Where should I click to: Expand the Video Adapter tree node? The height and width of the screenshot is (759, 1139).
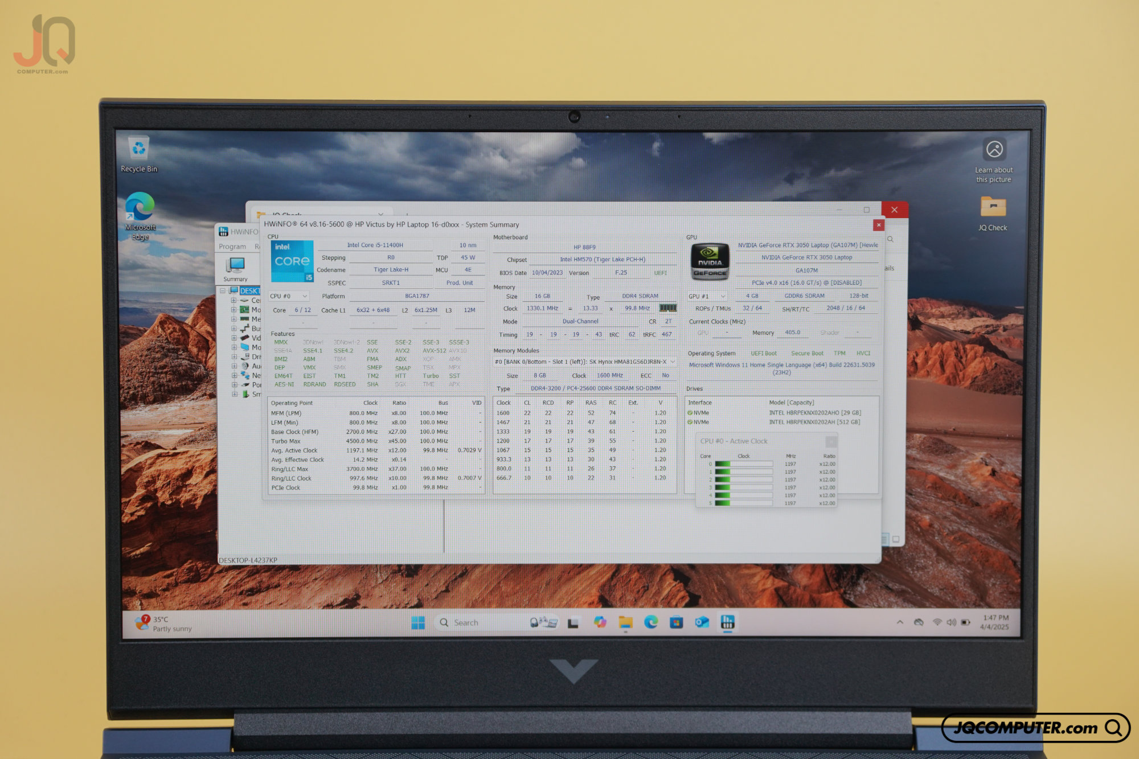click(233, 338)
